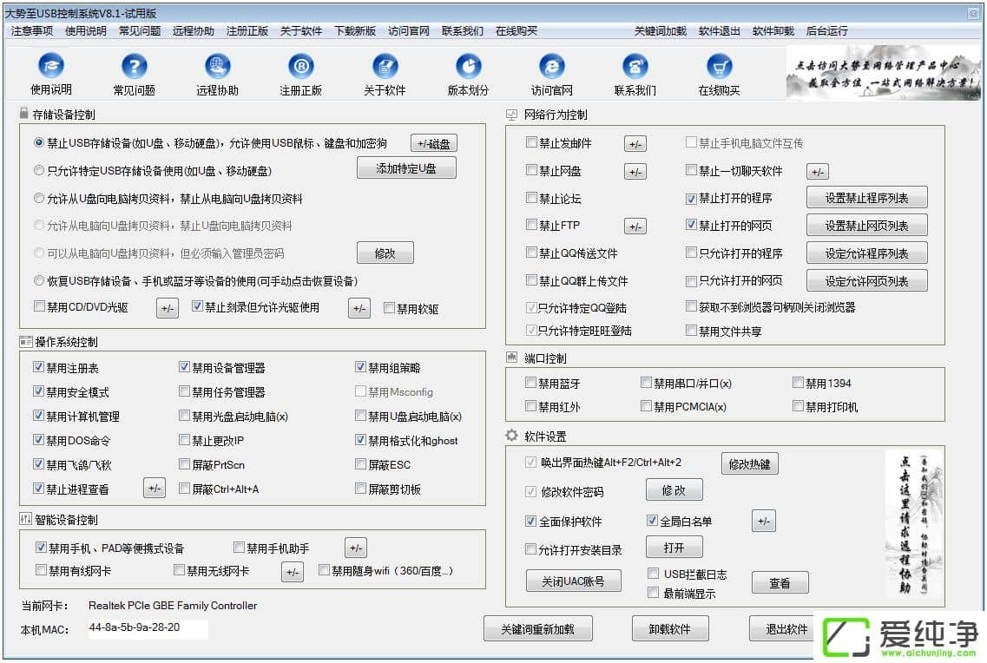The height and width of the screenshot is (663, 987).
Task: Click +/- beside 禁止进程查看
Action: point(155,488)
